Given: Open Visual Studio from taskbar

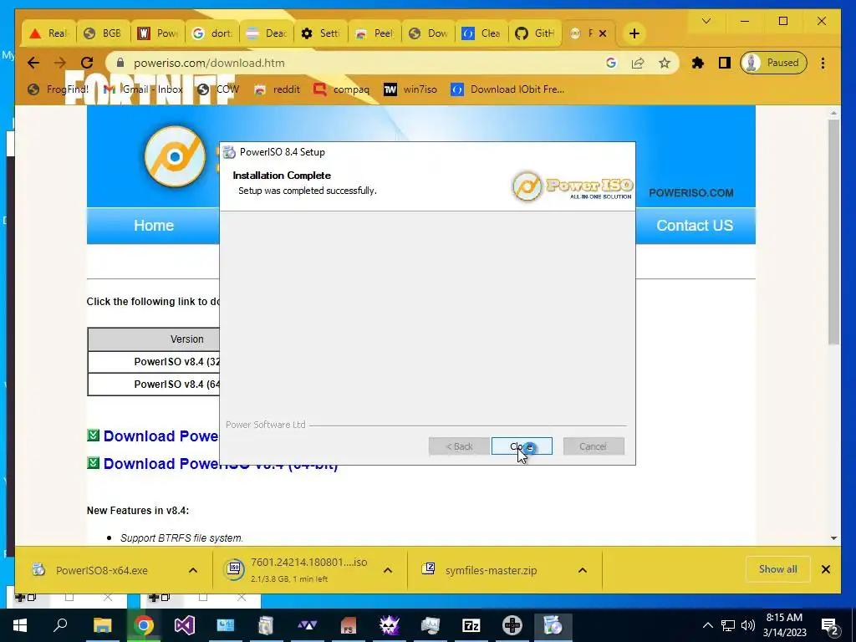Looking at the screenshot, I should (185, 625).
